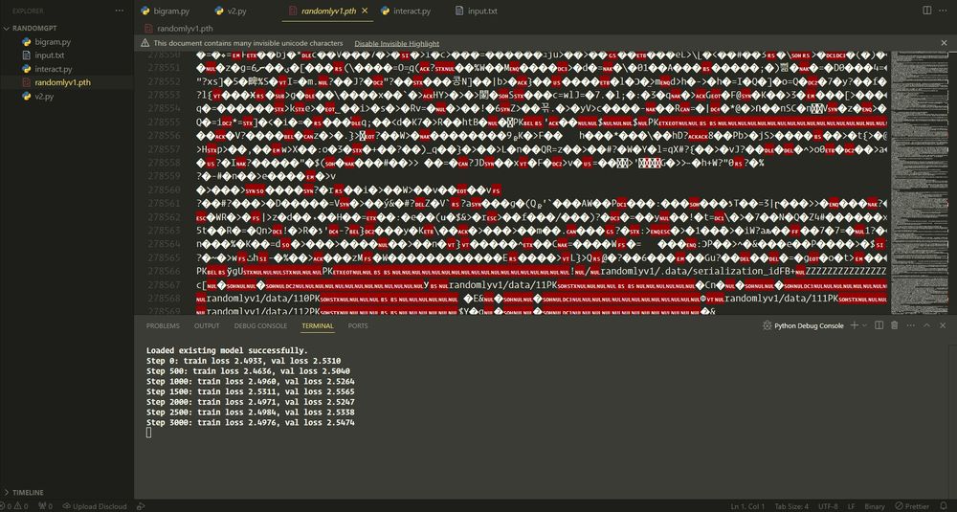This screenshot has width=957, height=512.
Task: Open the new terminal launch profile dropdown
Action: [x=864, y=326]
